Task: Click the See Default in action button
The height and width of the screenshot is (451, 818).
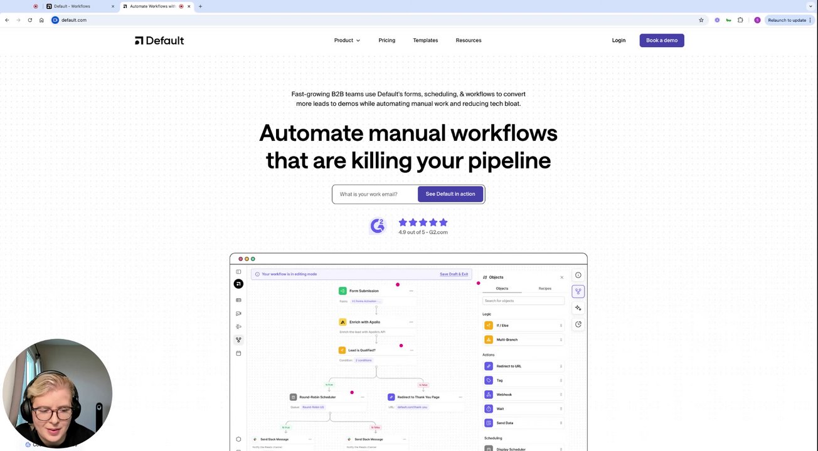Action: tap(450, 194)
